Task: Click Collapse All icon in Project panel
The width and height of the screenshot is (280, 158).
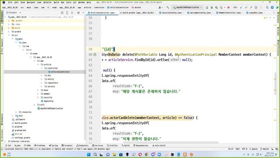Action: [72, 13]
